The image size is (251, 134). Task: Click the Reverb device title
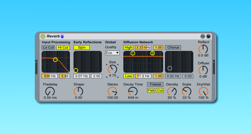[53, 36]
